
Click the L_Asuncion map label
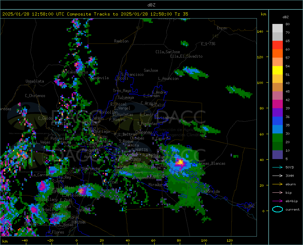click(168, 79)
